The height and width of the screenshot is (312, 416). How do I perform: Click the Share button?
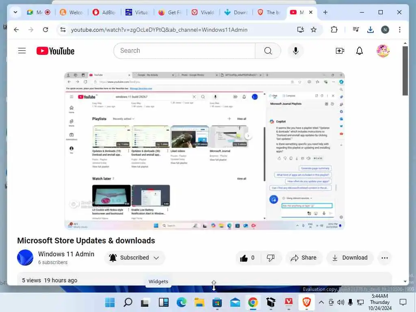(304, 258)
